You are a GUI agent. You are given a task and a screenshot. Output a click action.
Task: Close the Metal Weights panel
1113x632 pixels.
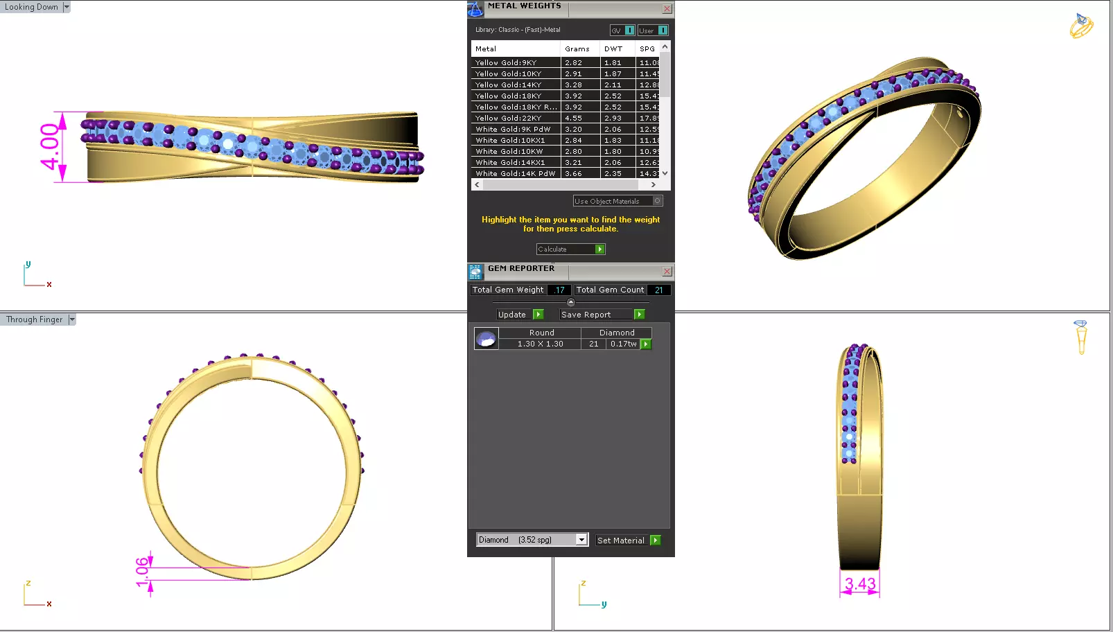(667, 9)
